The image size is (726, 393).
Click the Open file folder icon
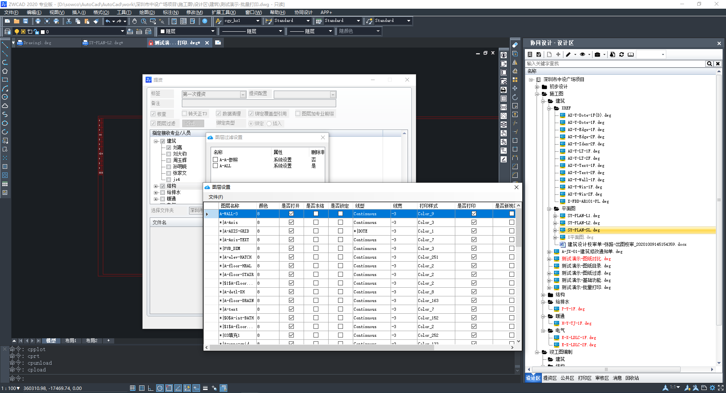pos(16,21)
